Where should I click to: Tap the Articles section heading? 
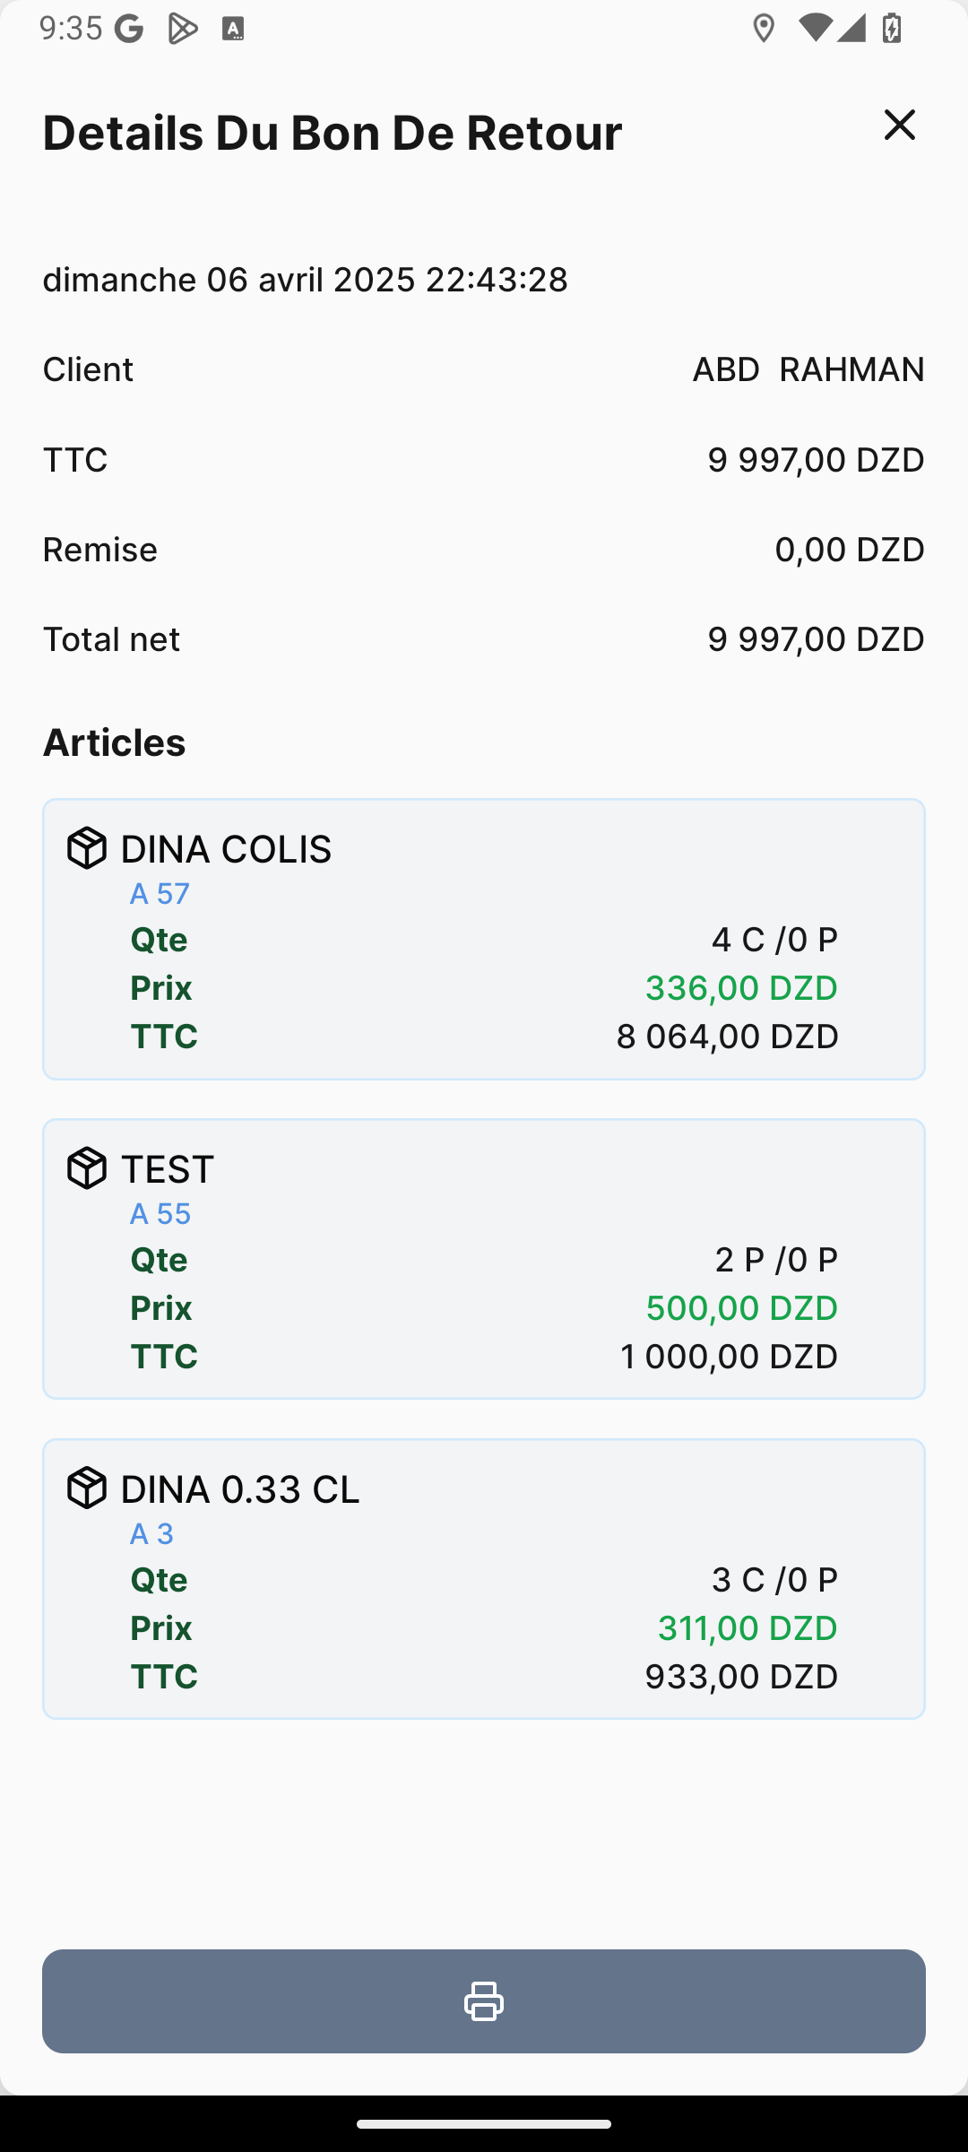(114, 742)
